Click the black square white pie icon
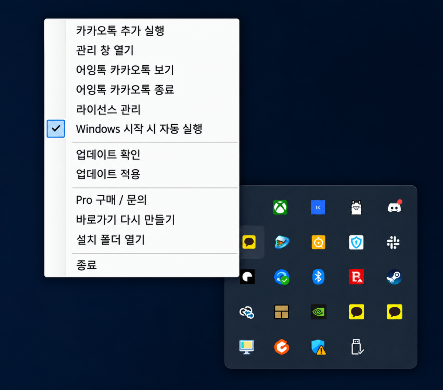The height and width of the screenshot is (390, 443). coord(247,277)
